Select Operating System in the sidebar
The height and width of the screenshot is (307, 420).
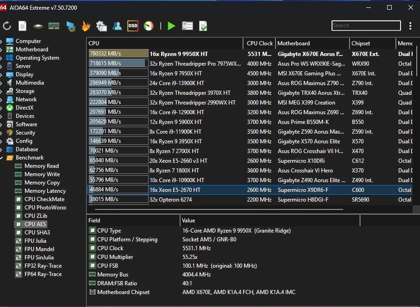[38, 58]
